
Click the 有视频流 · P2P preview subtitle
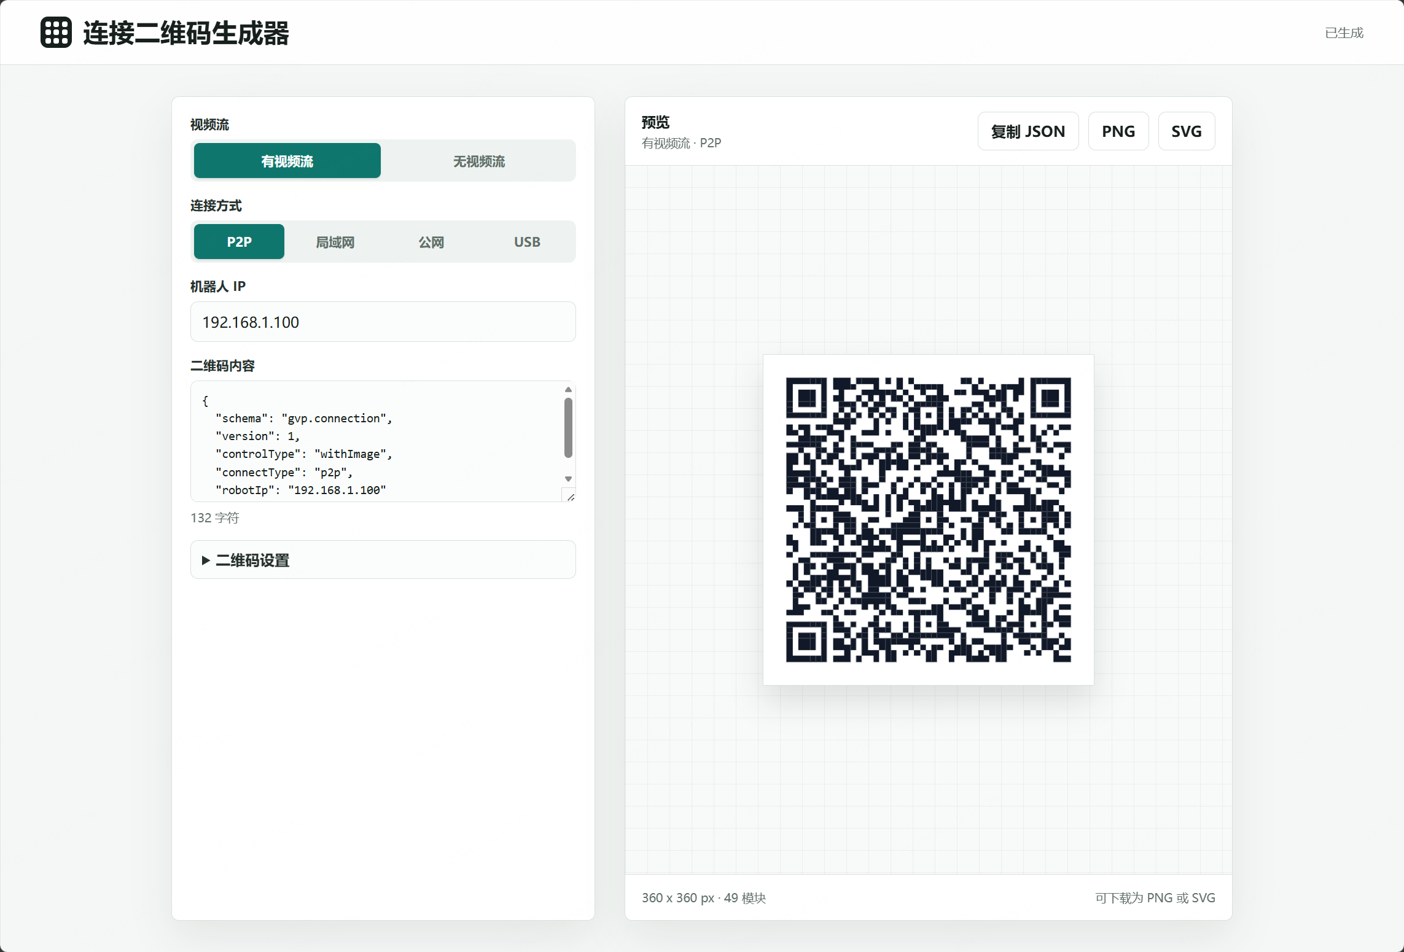(681, 143)
